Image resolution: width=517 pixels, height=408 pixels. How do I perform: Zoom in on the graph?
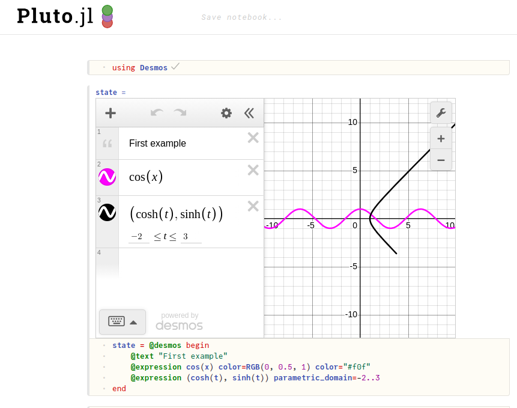(x=441, y=139)
